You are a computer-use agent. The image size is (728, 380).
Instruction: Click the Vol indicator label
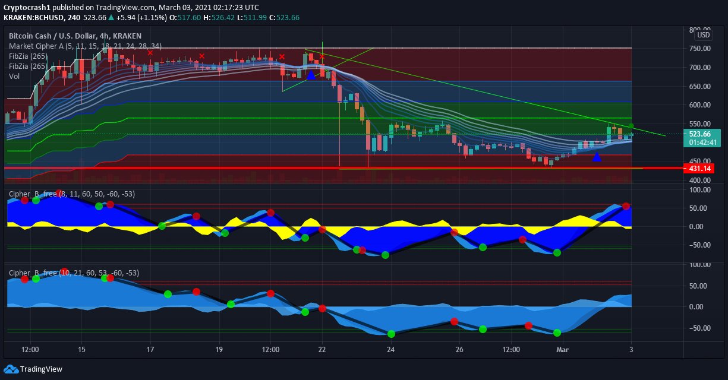tap(14, 76)
